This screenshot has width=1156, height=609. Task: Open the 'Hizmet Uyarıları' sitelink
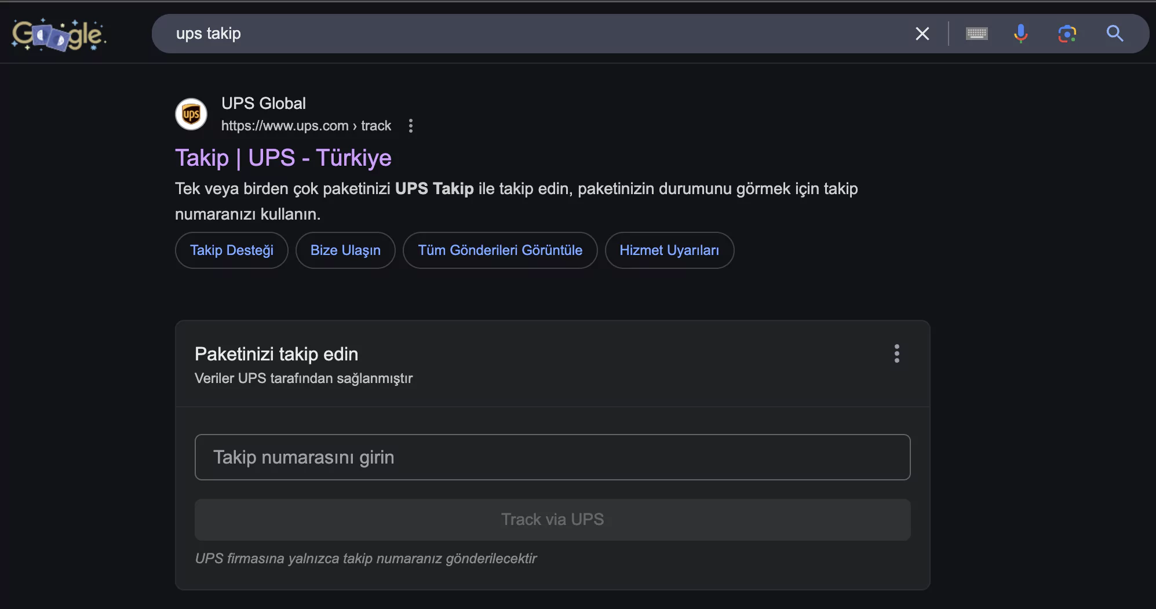[x=669, y=250]
